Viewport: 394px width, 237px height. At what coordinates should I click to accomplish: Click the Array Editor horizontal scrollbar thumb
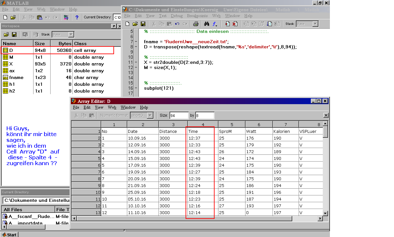pos(185,219)
